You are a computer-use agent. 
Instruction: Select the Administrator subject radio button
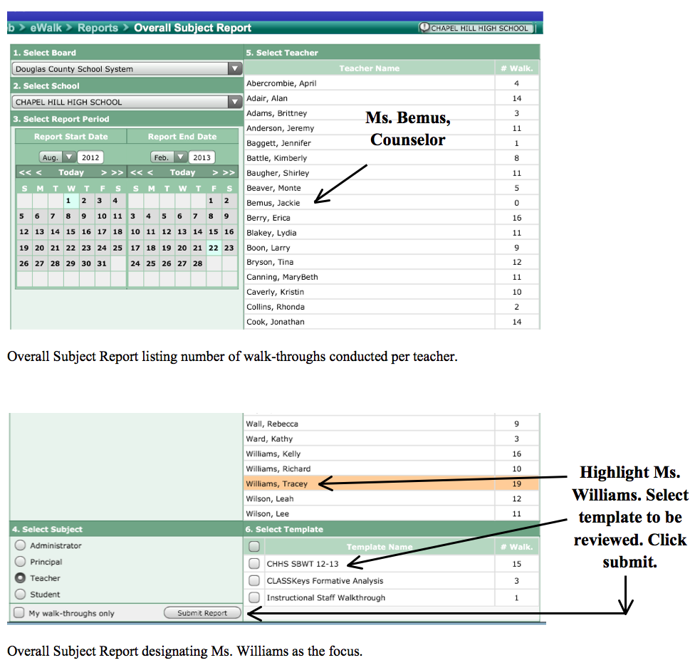pyautogui.click(x=20, y=545)
